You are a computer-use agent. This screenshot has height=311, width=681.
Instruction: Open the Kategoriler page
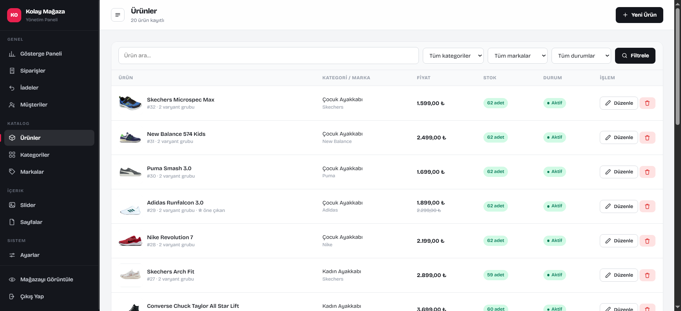click(49, 155)
